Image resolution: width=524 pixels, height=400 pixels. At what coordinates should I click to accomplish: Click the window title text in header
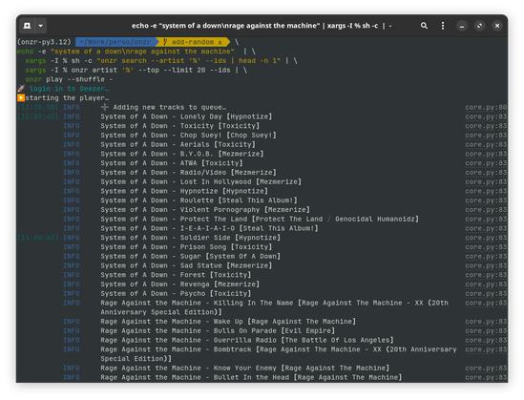coord(262,26)
